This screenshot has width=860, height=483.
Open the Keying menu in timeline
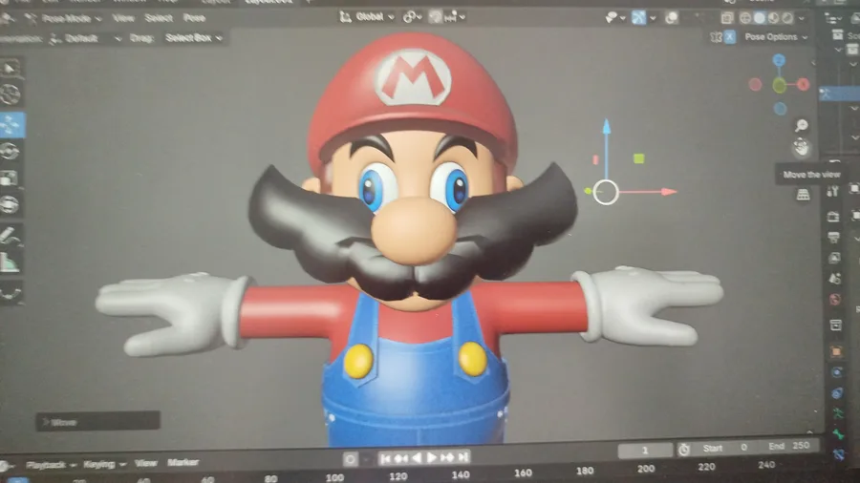click(103, 464)
